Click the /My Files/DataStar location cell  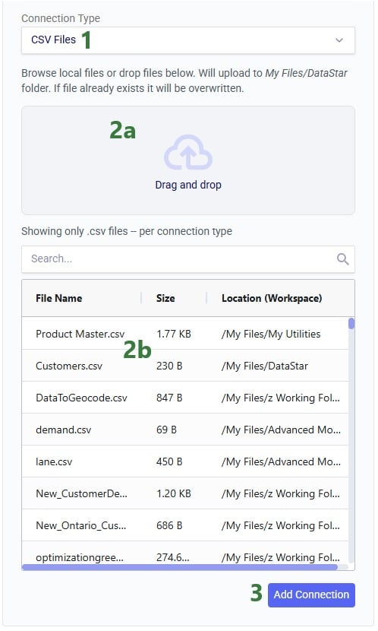(265, 366)
